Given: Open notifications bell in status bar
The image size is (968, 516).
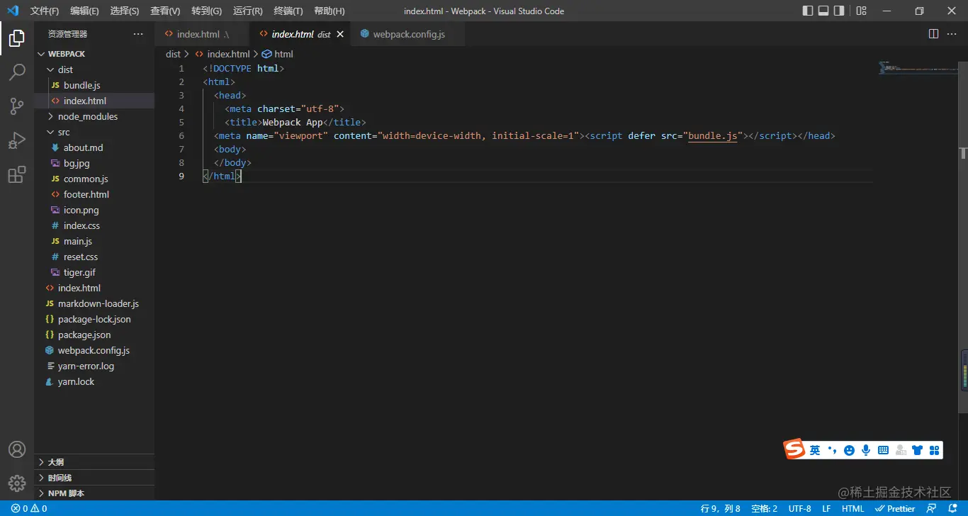Looking at the screenshot, I should 952,508.
